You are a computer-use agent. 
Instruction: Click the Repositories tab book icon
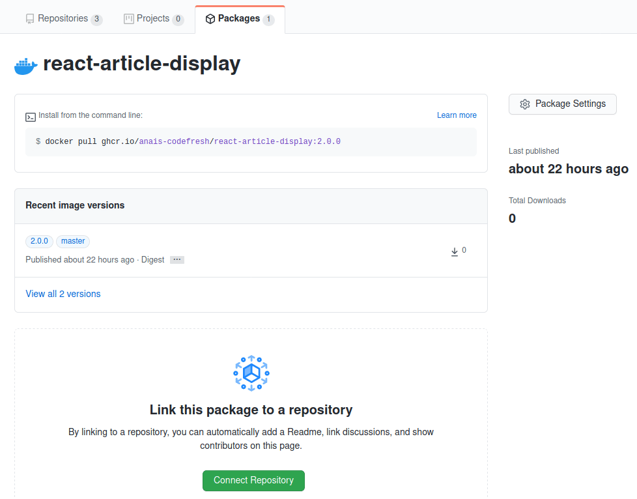(30, 19)
